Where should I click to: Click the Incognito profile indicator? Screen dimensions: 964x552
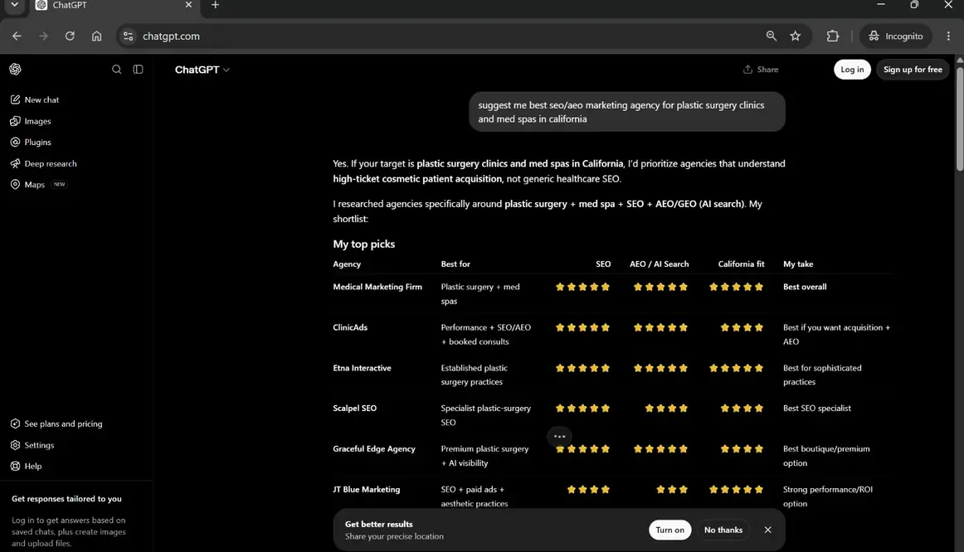[896, 36]
